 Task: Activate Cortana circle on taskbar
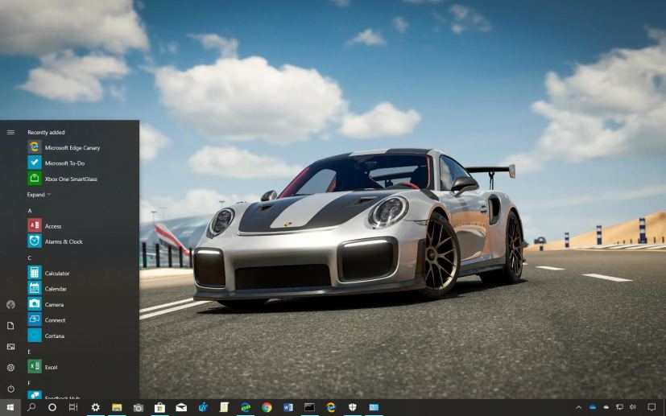point(52,407)
